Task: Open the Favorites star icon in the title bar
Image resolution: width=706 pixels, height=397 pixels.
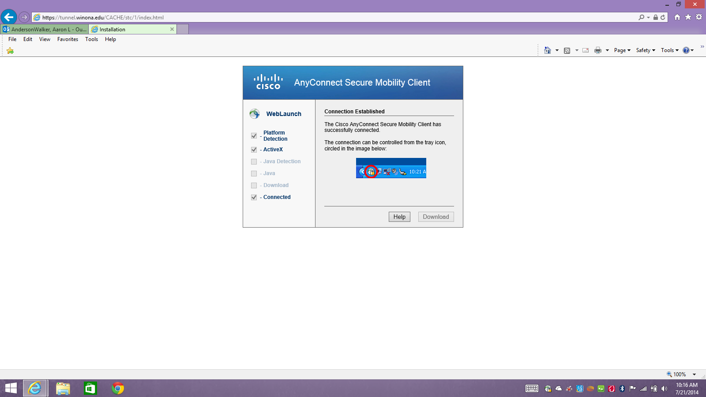Action: 688,17
